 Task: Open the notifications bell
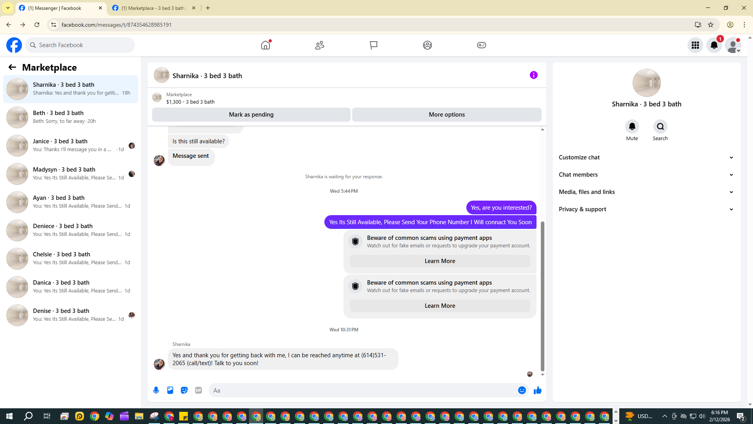[714, 45]
